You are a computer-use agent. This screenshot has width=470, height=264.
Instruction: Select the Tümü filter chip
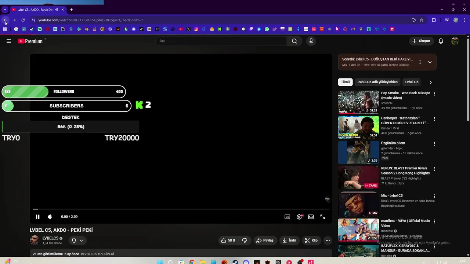pyautogui.click(x=345, y=82)
